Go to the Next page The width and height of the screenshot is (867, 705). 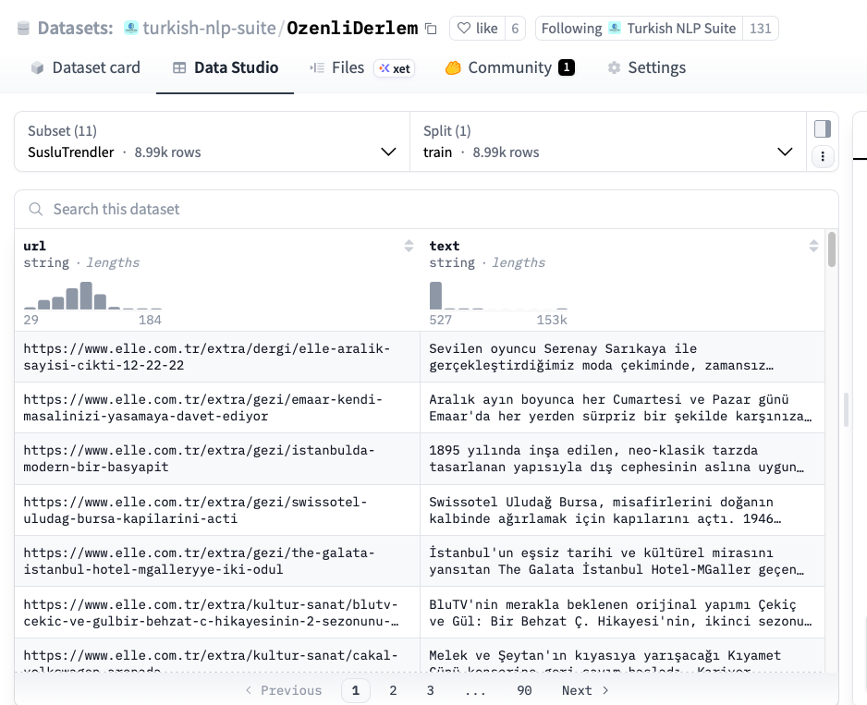585,690
